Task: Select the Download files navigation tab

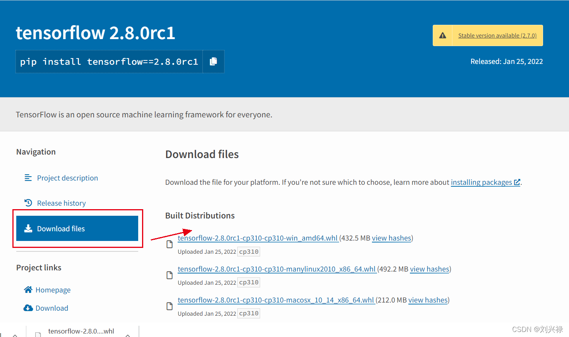Action: point(77,229)
